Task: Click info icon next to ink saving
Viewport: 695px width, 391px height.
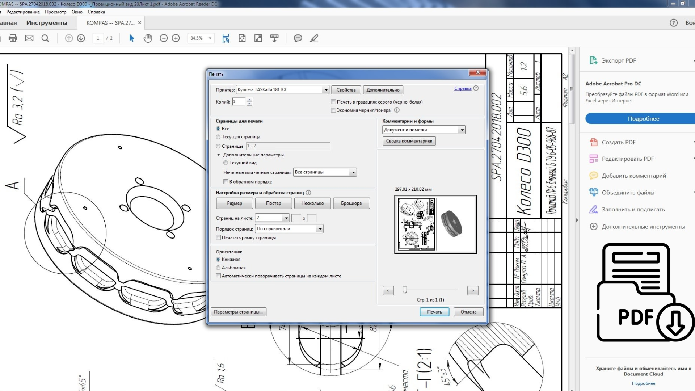Action: 397,110
